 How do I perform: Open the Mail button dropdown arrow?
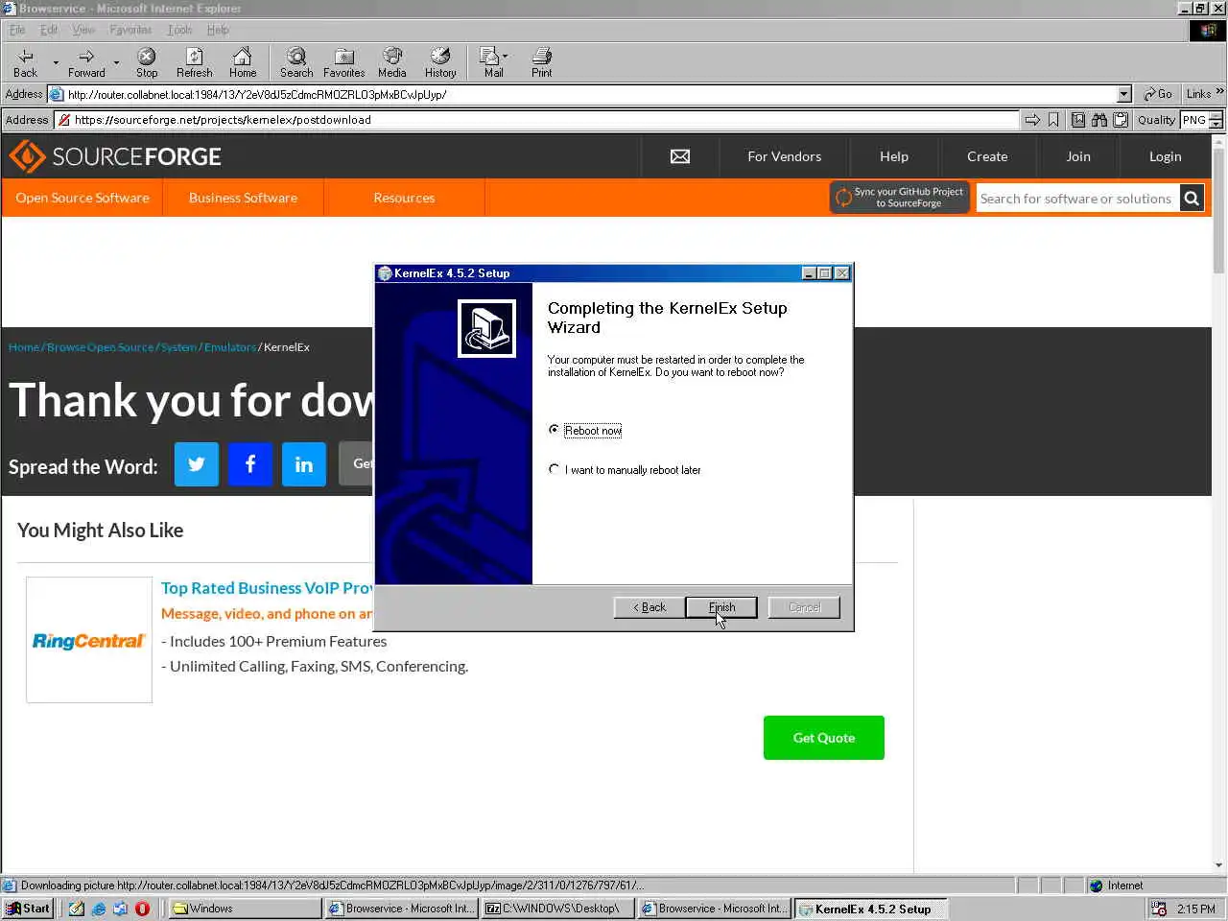(x=506, y=56)
